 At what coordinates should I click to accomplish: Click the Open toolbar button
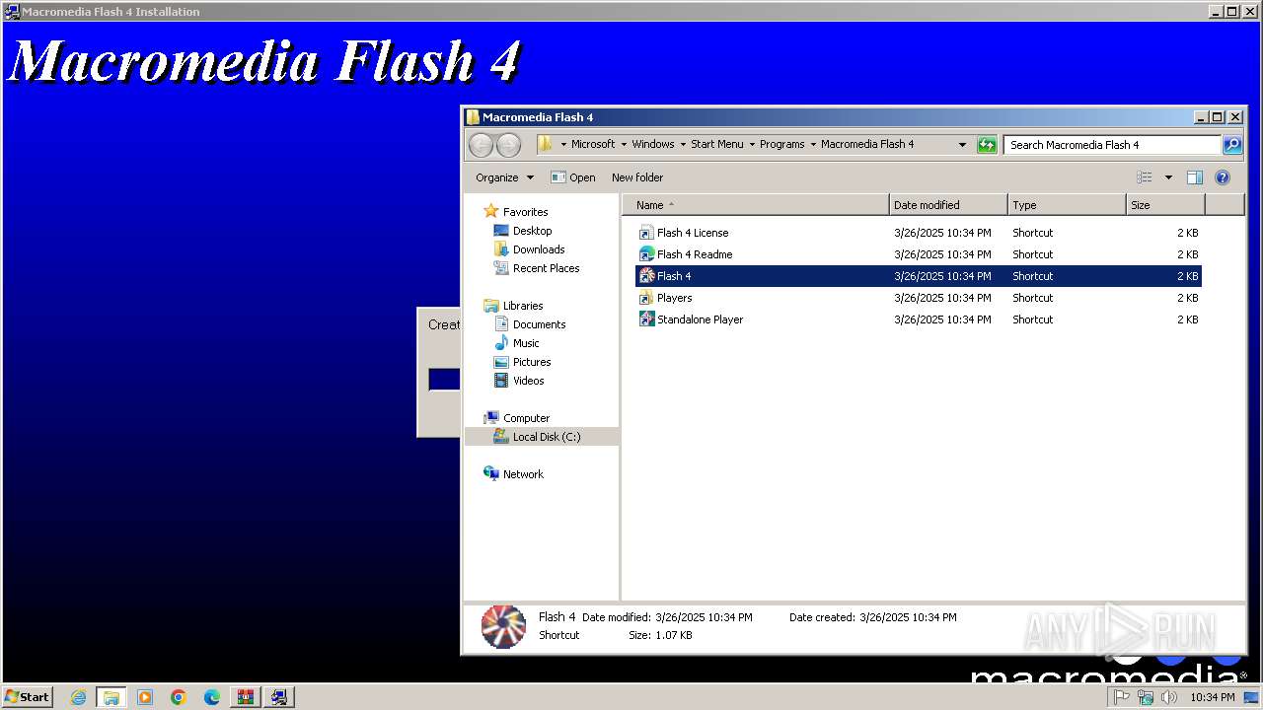click(572, 177)
